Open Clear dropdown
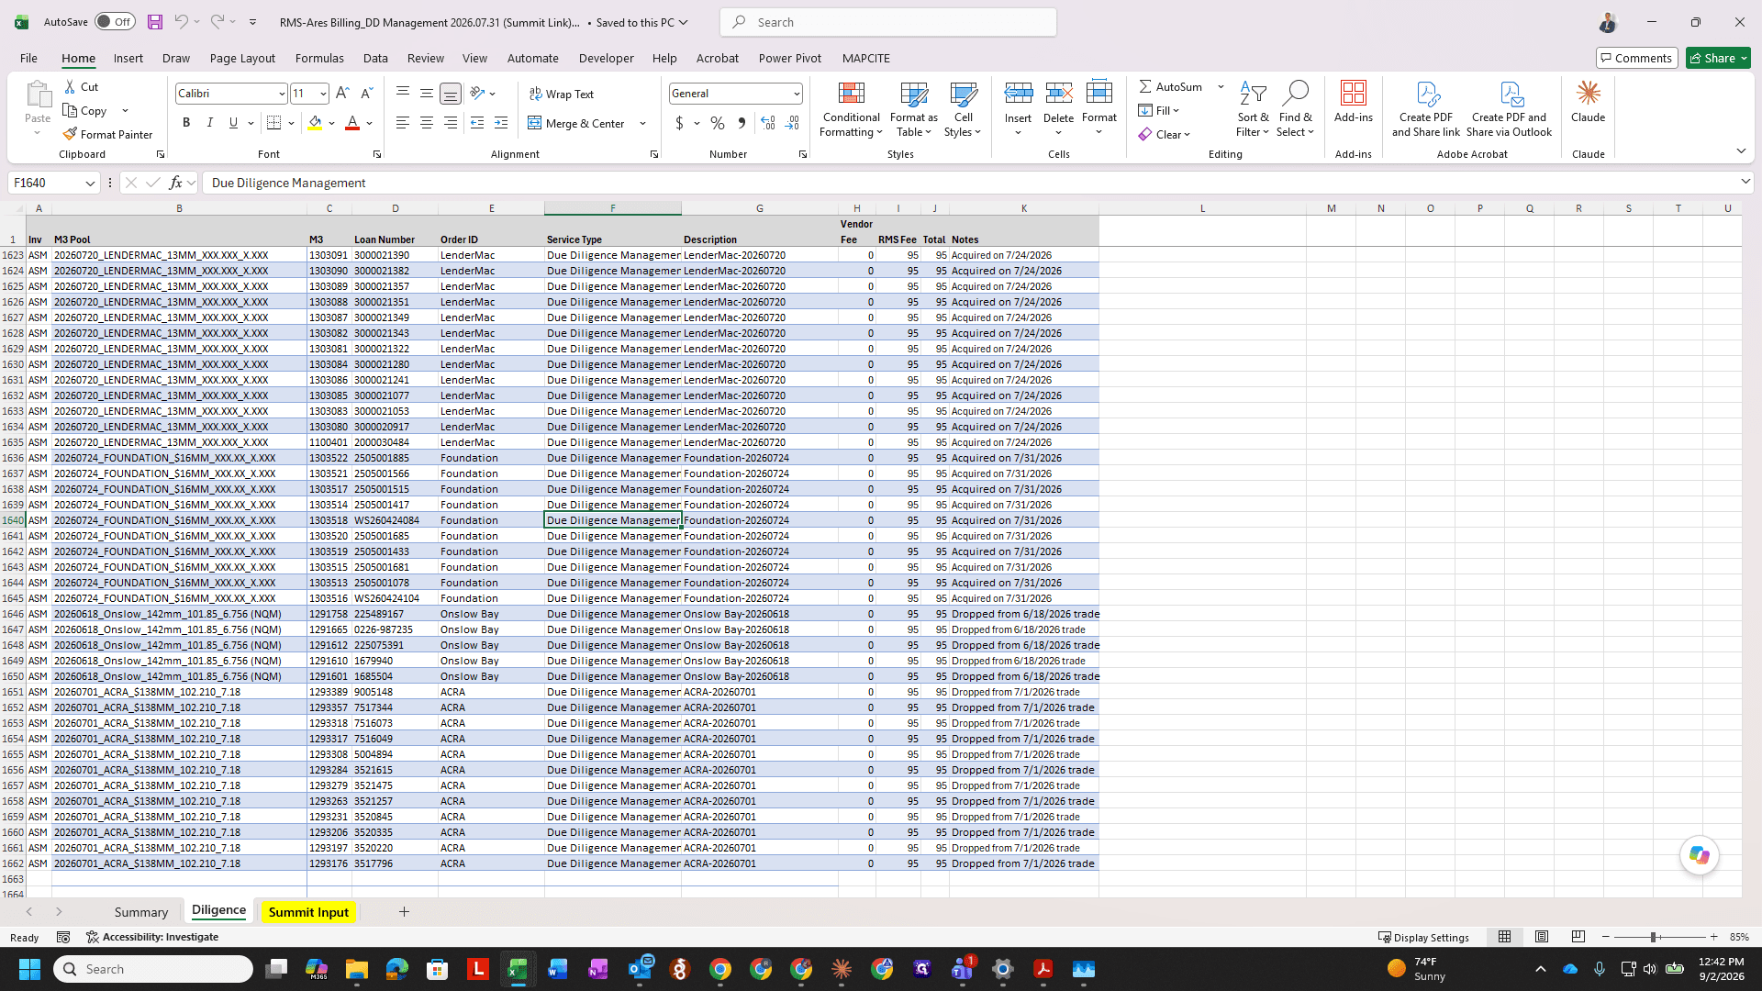The image size is (1762, 991). click(1165, 134)
